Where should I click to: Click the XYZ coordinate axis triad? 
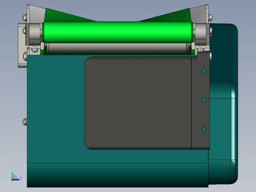(16, 175)
